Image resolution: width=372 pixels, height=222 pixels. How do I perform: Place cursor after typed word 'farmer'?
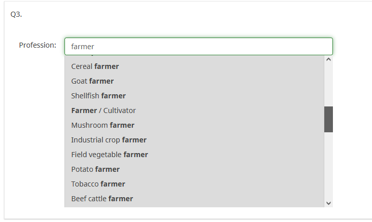[x=95, y=47]
